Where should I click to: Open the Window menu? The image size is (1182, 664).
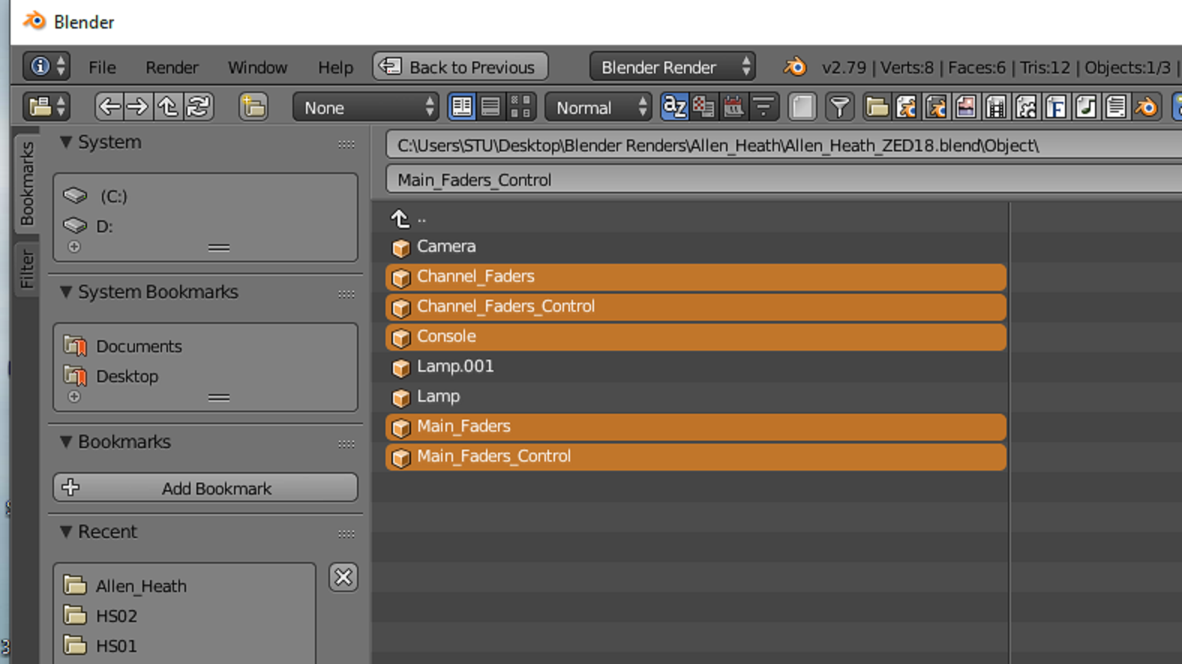tap(257, 67)
